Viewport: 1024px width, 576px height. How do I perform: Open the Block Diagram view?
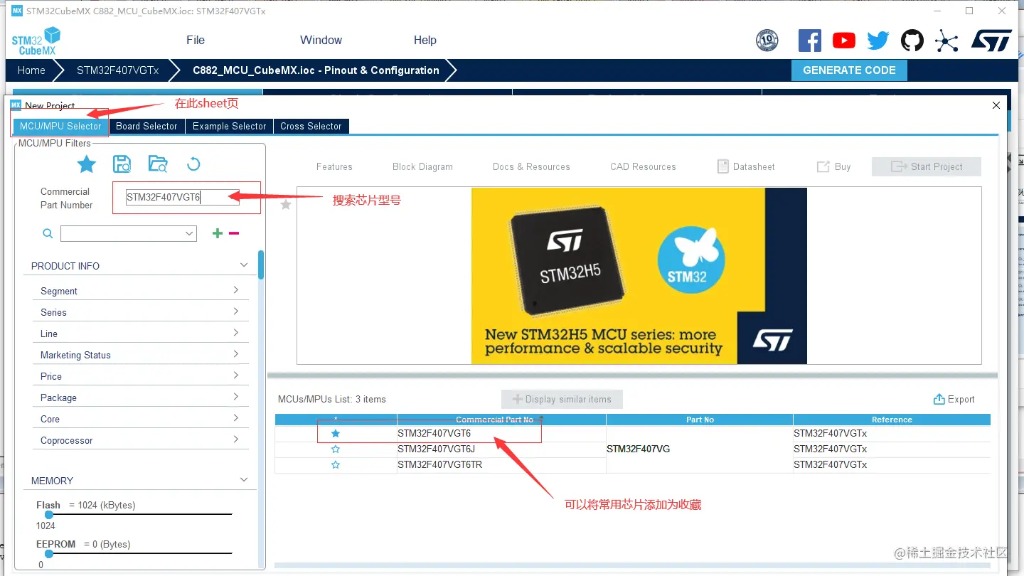(422, 166)
